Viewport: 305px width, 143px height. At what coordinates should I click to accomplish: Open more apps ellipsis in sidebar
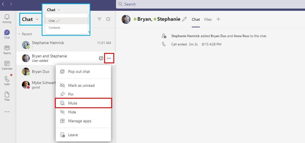click(7, 112)
